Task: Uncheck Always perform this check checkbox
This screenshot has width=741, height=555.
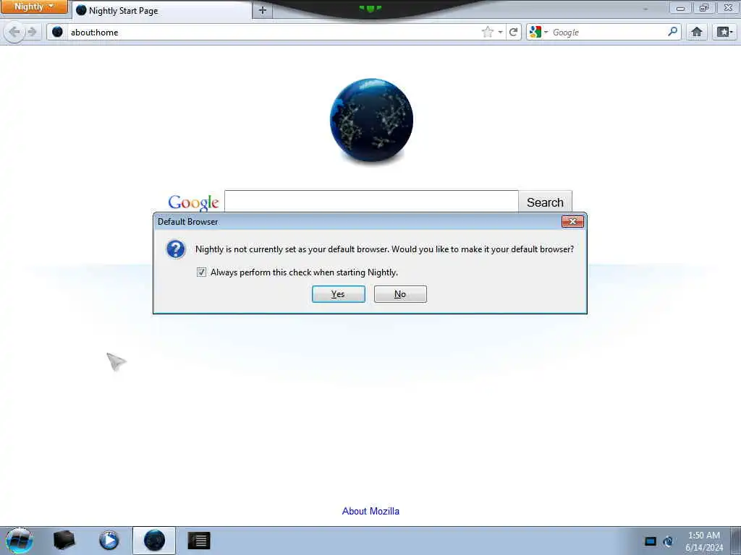Action: (201, 272)
